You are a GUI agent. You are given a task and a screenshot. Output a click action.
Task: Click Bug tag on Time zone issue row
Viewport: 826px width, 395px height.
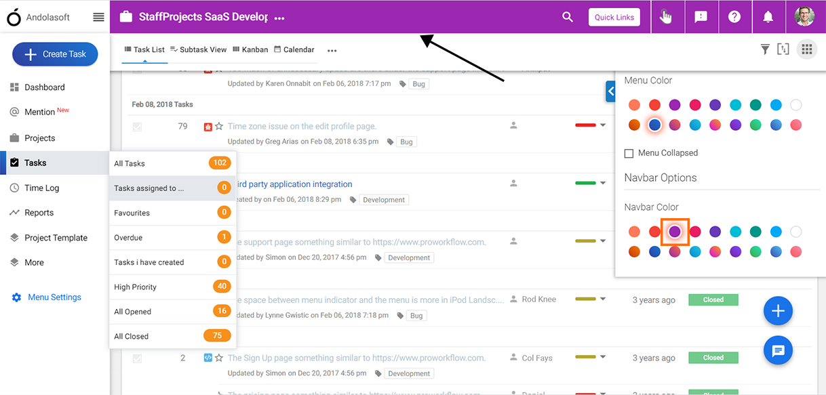[406, 142]
